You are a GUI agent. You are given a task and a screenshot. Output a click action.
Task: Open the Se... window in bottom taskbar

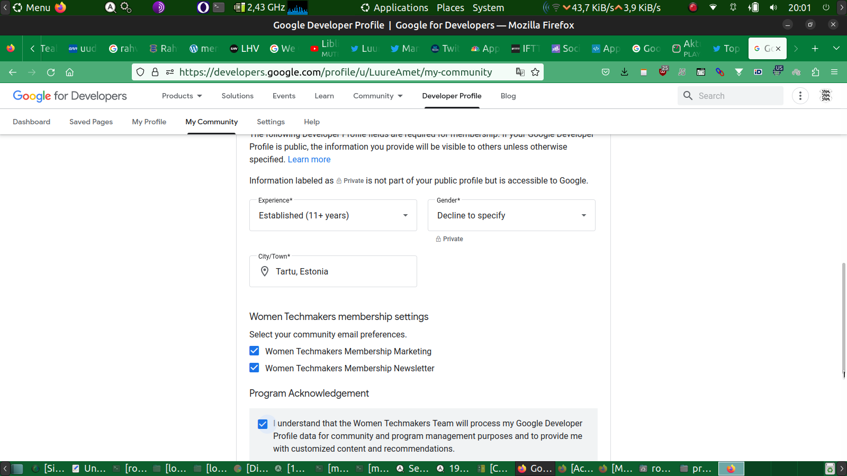coord(413,469)
